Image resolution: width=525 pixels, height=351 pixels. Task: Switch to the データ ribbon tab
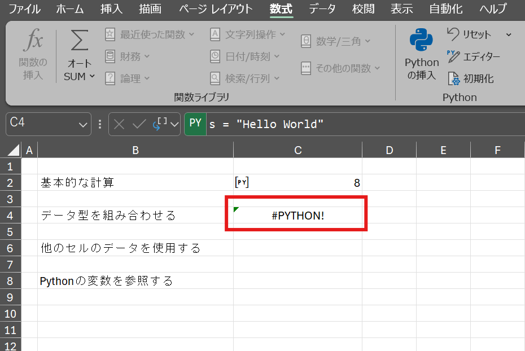pos(322,9)
